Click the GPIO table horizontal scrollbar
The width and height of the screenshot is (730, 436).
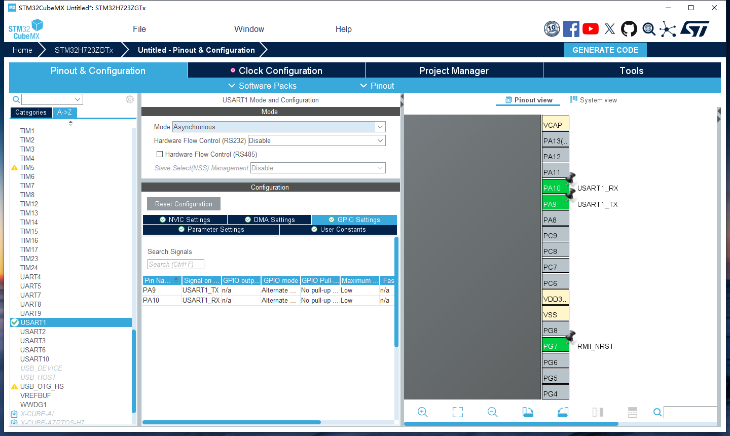[x=232, y=422]
